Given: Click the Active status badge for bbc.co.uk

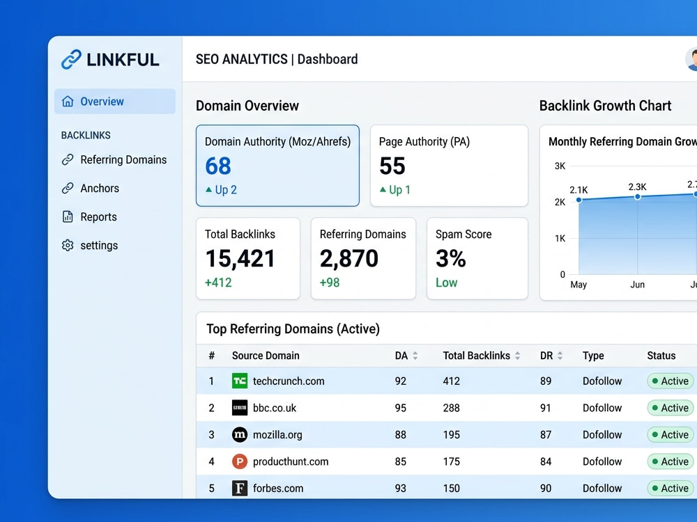Looking at the screenshot, I should click(670, 407).
